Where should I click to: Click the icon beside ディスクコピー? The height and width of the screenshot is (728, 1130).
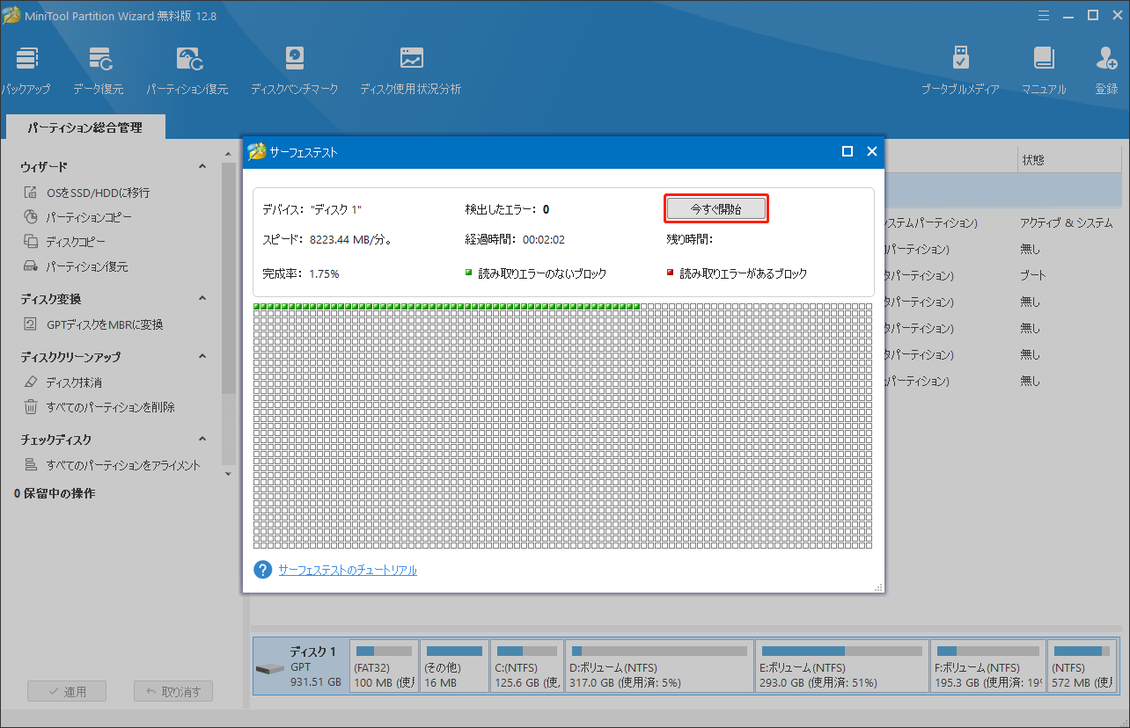click(31, 242)
